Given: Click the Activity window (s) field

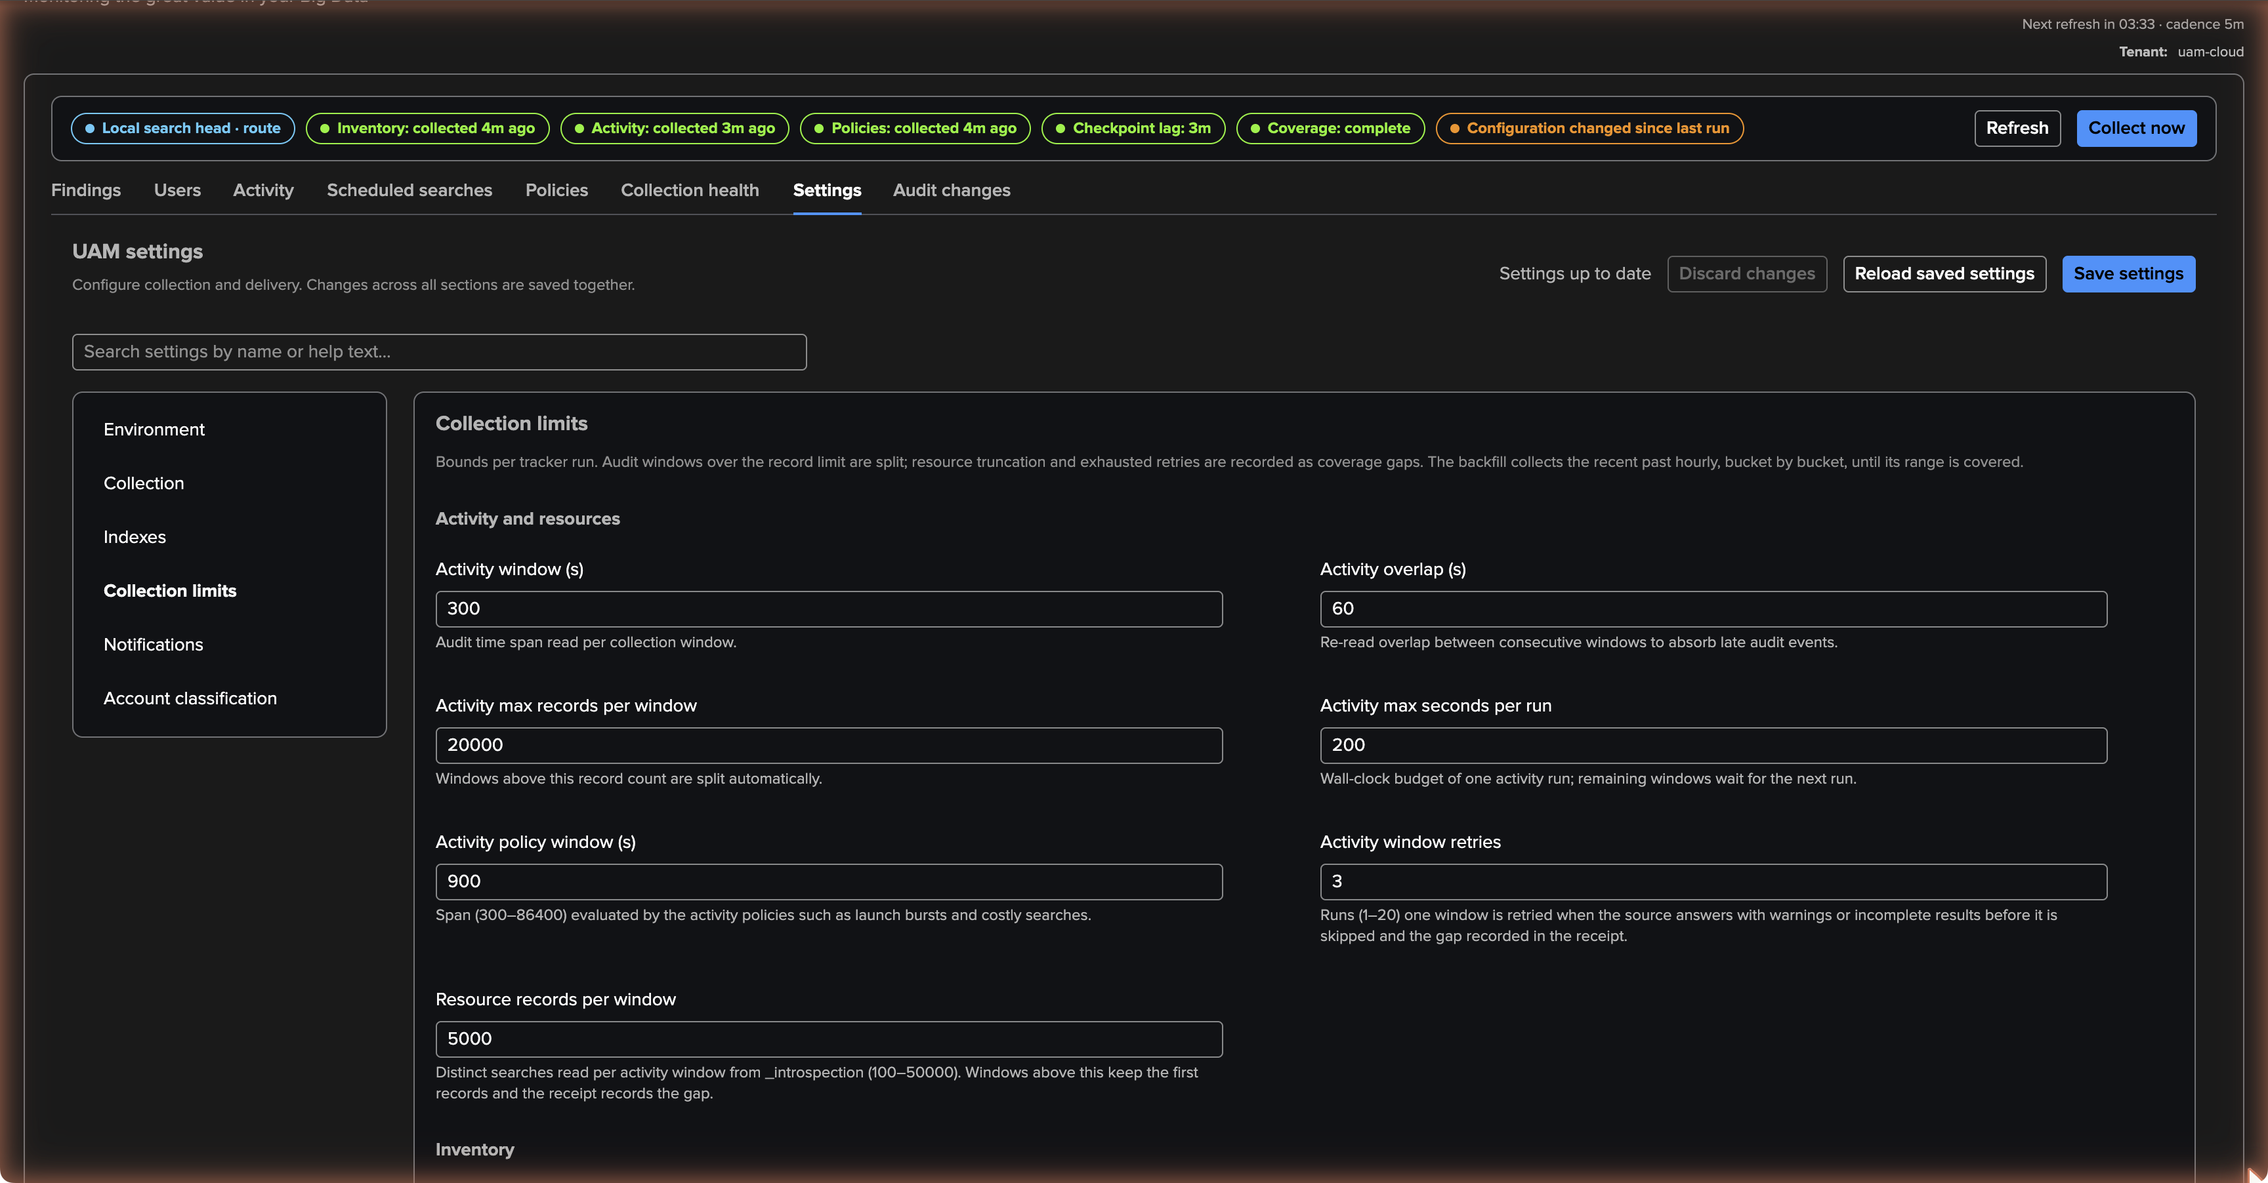Looking at the screenshot, I should pyautogui.click(x=828, y=609).
